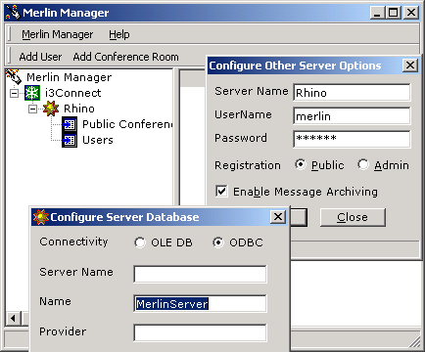Collapse the Rhino tree node
Image resolution: width=425 pixels, height=352 pixels.
[x=32, y=109]
